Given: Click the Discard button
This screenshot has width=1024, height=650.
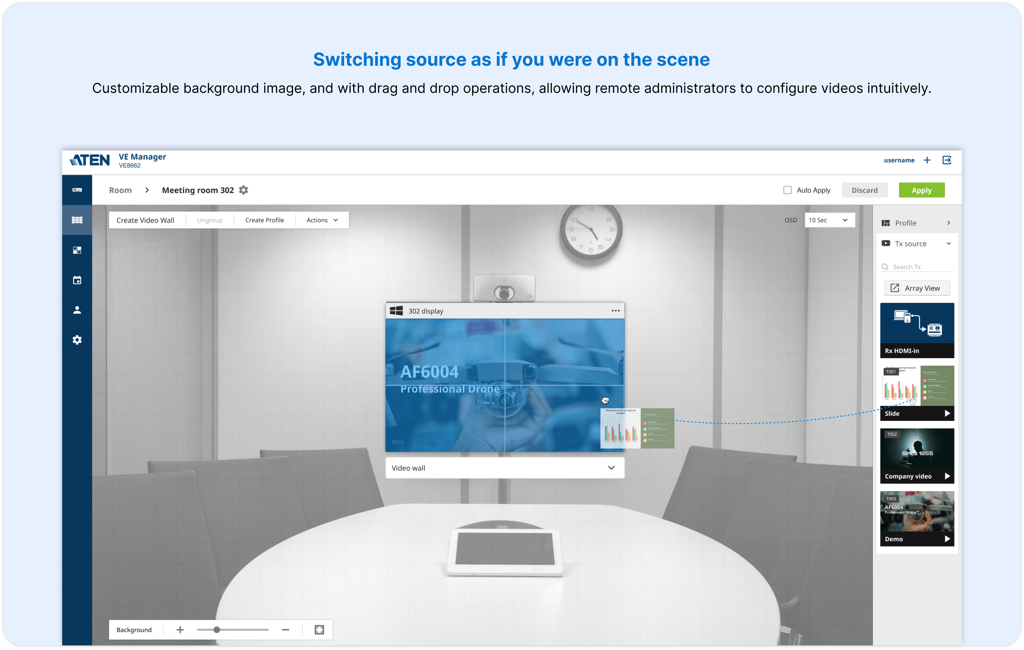Looking at the screenshot, I should tap(865, 190).
